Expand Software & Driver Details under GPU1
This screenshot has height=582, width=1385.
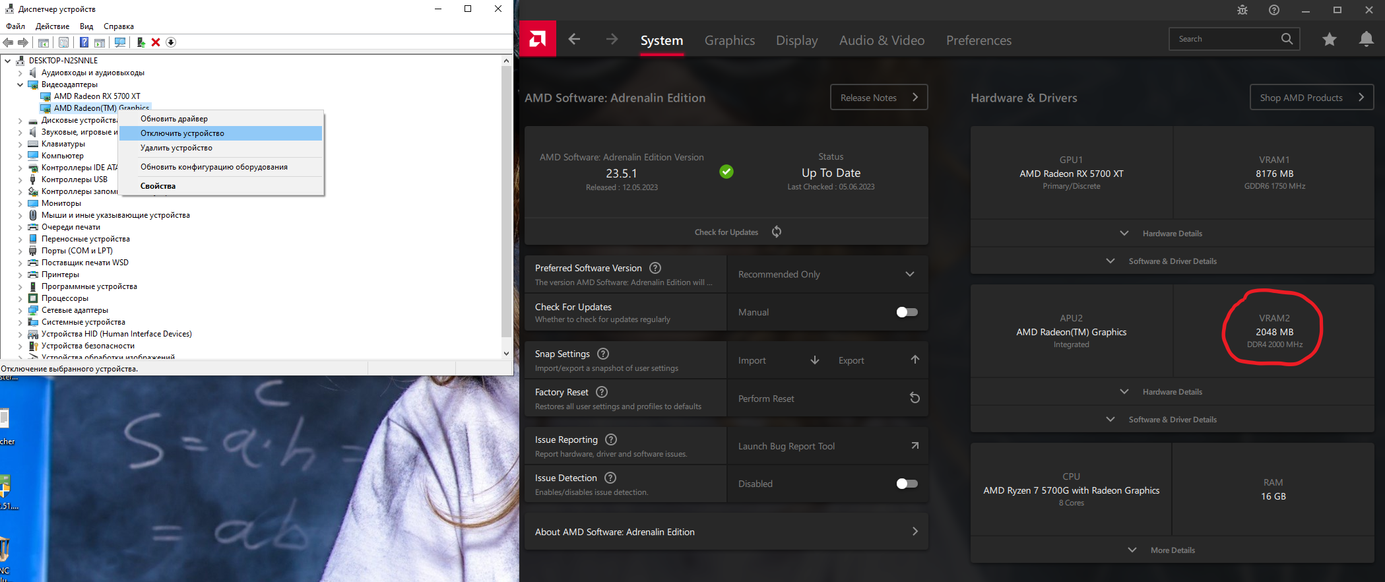click(x=1172, y=261)
